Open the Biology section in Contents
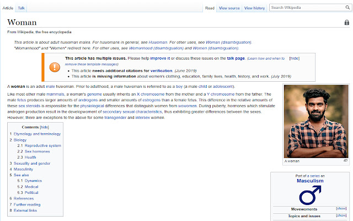353x221 pixels. point(20,140)
